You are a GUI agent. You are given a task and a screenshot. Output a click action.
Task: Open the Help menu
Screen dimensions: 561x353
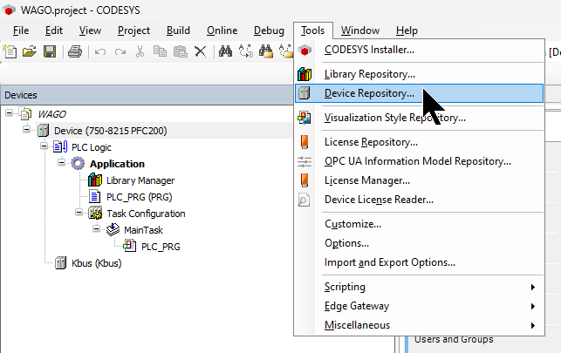pyautogui.click(x=407, y=31)
